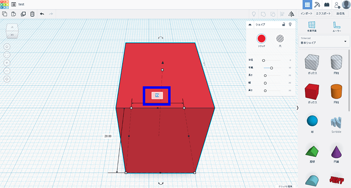The width and height of the screenshot is (351, 188).
Task: Open the Tinkercad home logo
Action: coord(4,4)
